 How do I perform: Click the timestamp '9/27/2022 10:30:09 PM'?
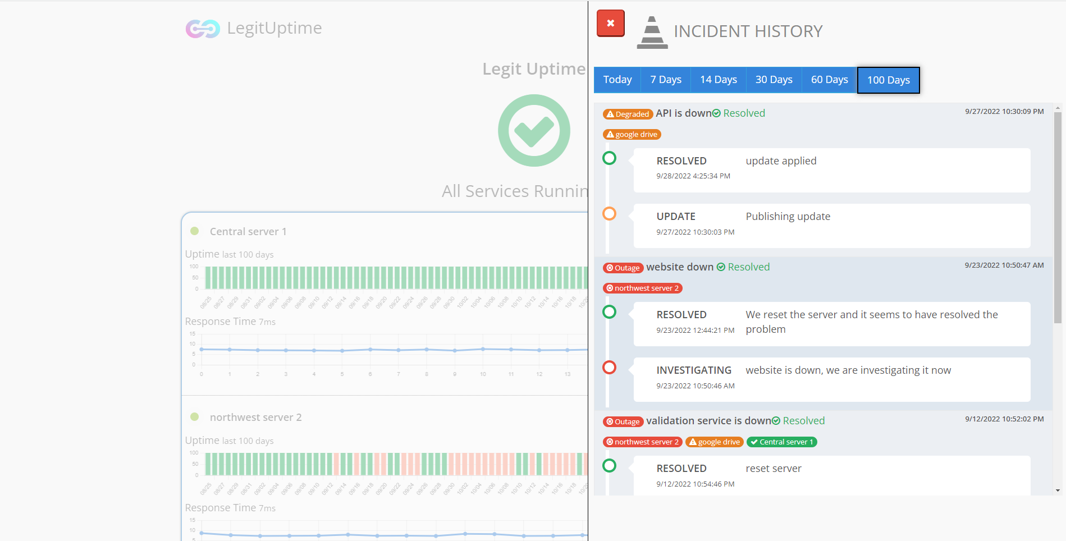(x=1004, y=112)
